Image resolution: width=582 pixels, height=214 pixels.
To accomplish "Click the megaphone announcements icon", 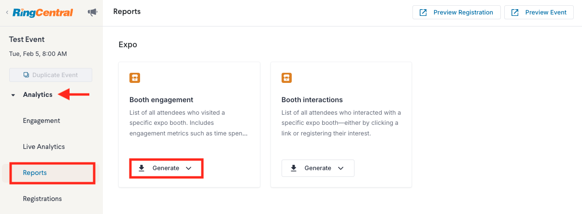I will point(92,13).
